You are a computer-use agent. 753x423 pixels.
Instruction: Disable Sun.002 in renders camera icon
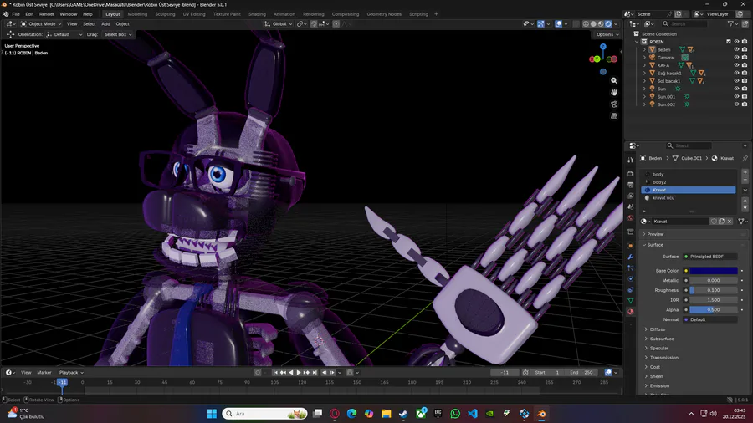pyautogui.click(x=745, y=104)
